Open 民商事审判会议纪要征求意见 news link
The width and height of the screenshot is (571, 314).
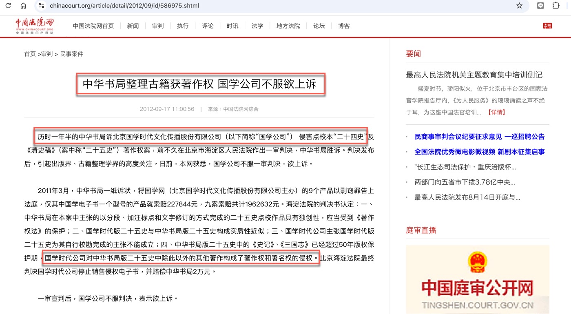480,137
